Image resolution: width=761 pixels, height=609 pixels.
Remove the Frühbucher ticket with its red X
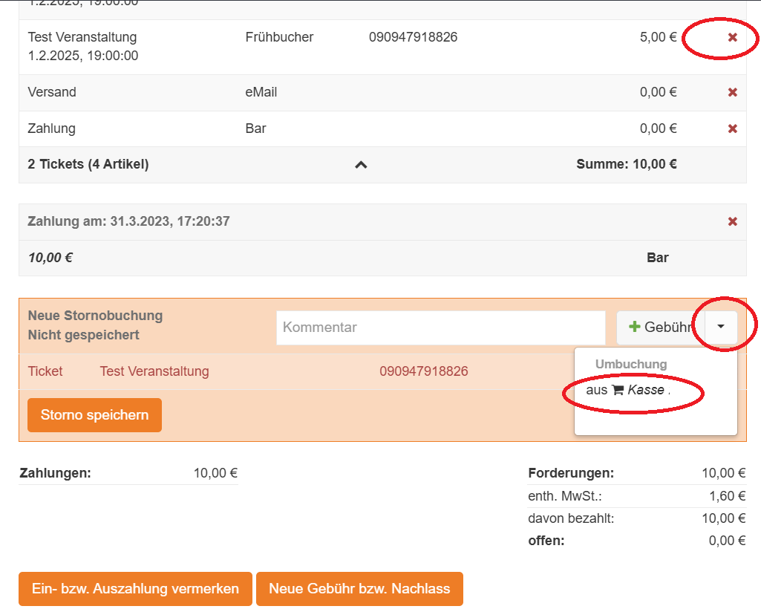pos(732,37)
